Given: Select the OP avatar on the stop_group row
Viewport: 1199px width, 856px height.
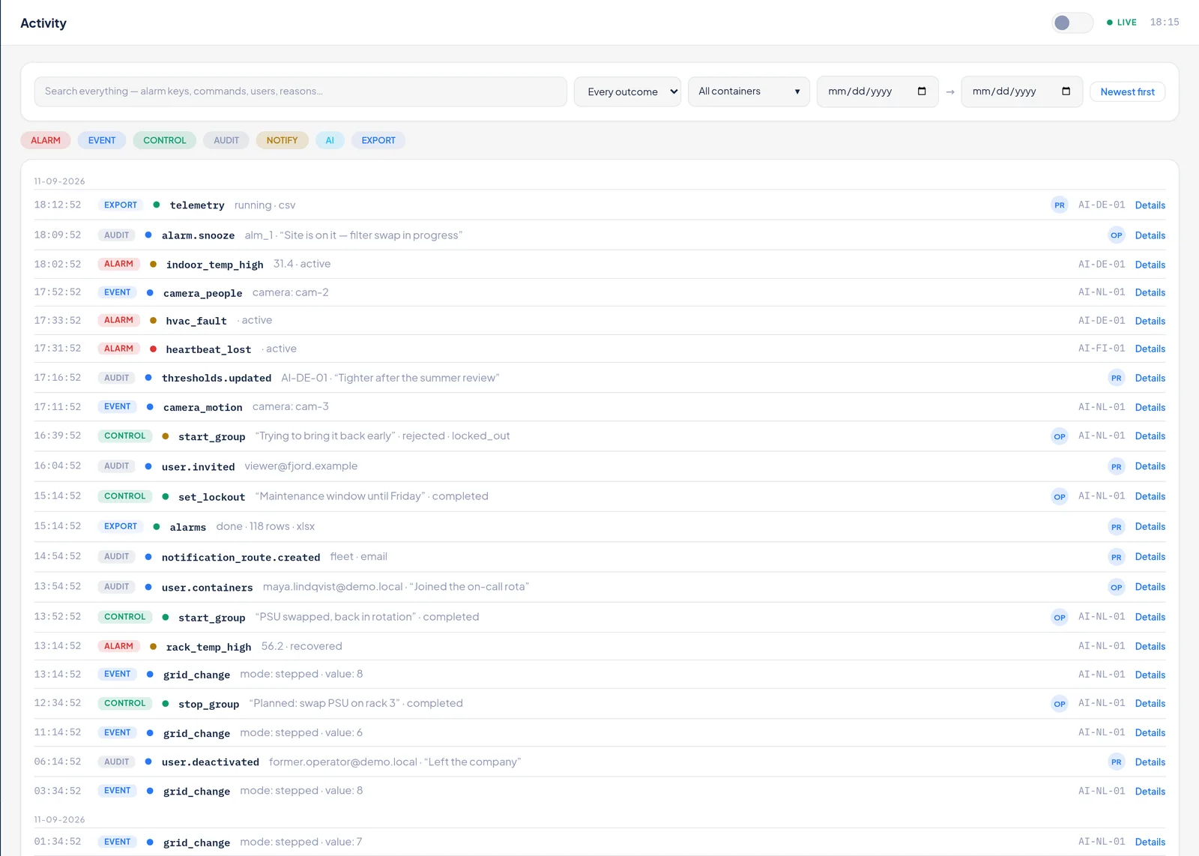Looking at the screenshot, I should 1060,704.
